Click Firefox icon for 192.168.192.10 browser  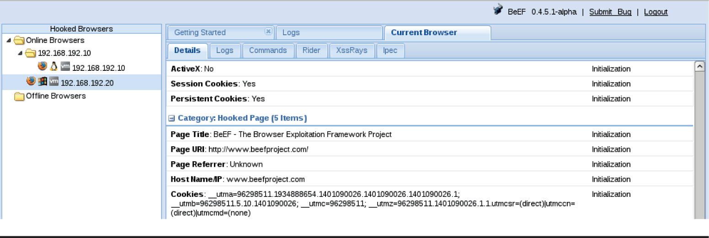coord(42,67)
